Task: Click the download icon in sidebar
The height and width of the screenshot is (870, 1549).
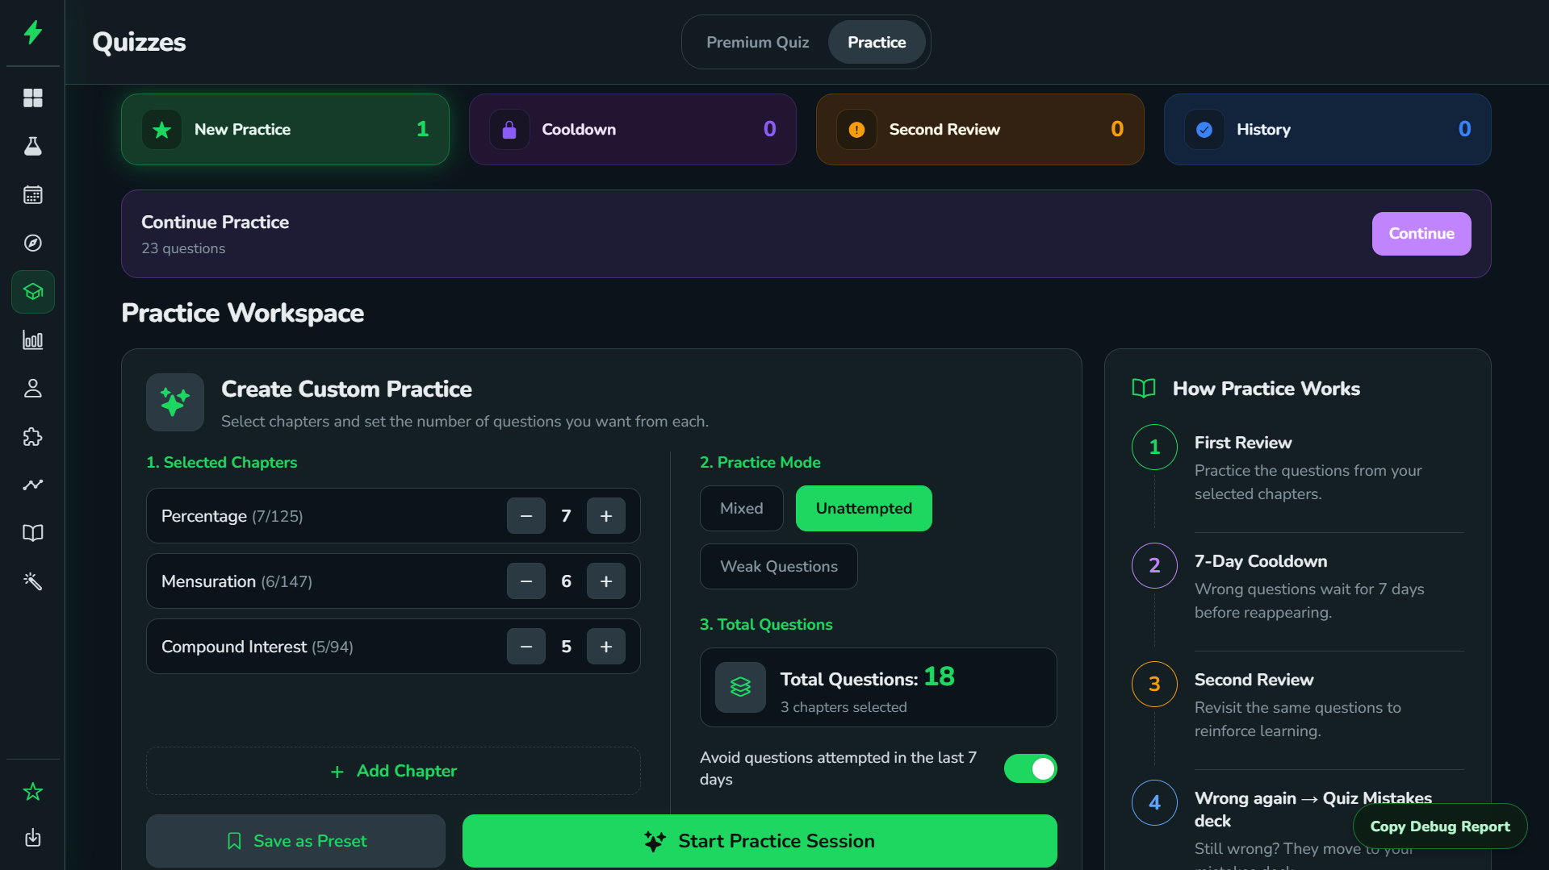Action: click(33, 838)
